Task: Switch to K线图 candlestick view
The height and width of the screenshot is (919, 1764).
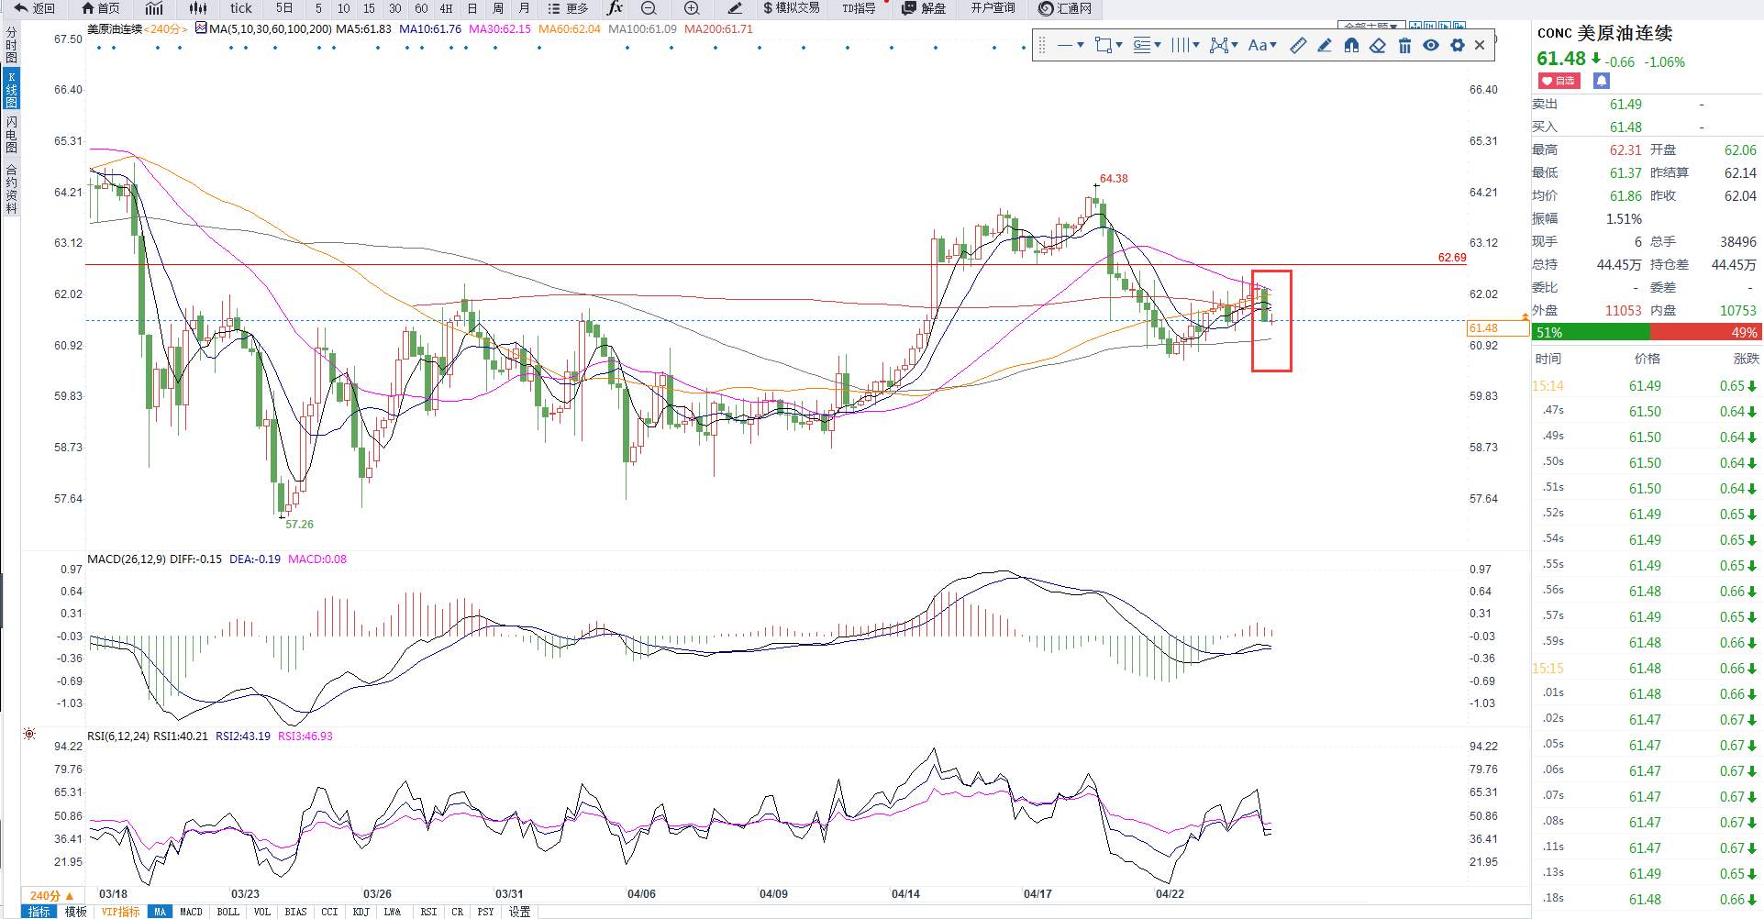Action: 11,88
